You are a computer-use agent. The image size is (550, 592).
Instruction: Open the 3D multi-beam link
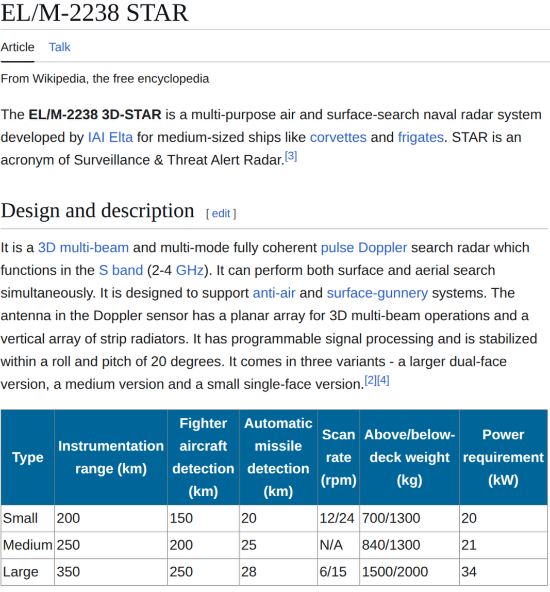(x=84, y=248)
